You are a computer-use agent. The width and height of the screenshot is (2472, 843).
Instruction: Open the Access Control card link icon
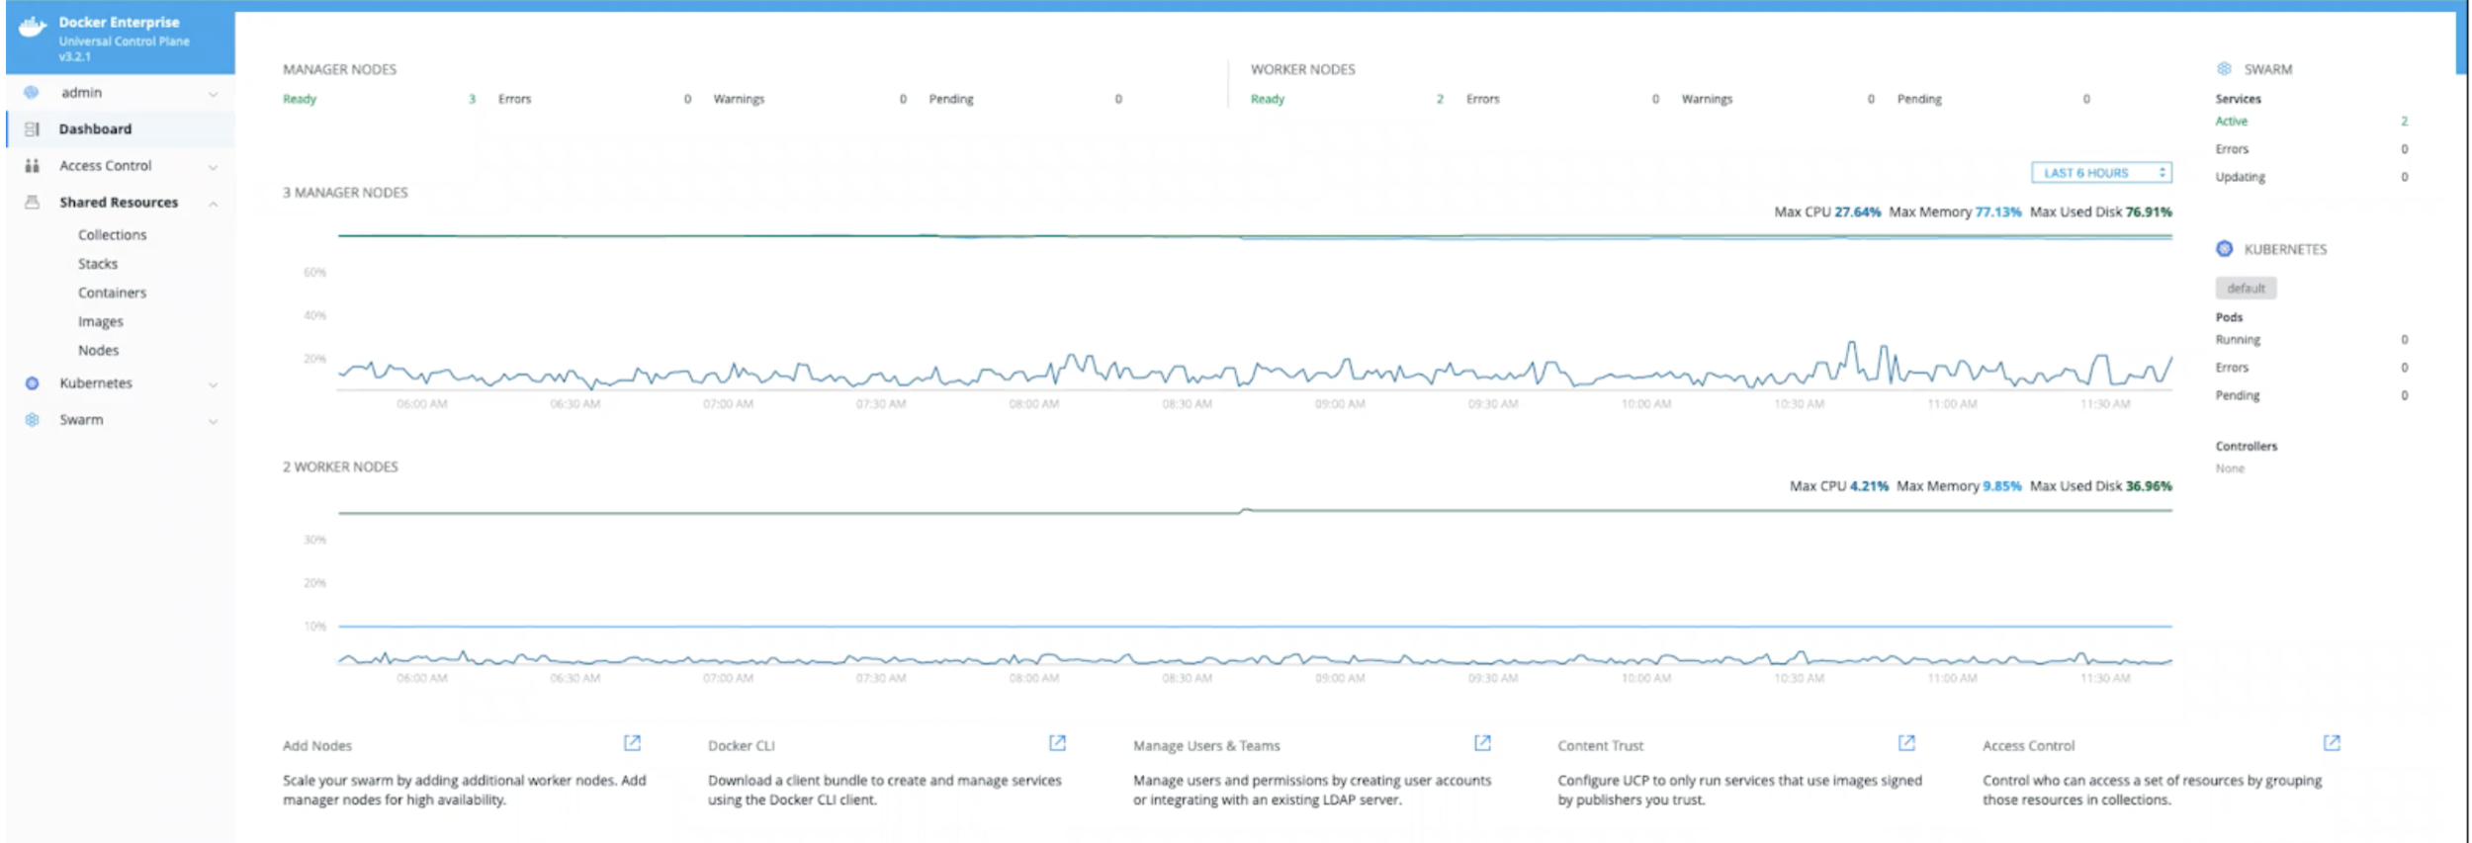(x=2332, y=742)
